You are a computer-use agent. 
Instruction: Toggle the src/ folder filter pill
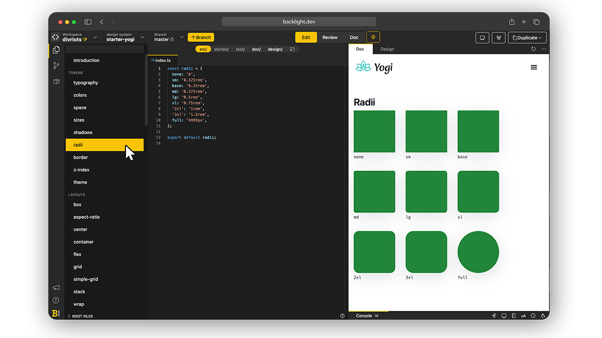tap(203, 49)
